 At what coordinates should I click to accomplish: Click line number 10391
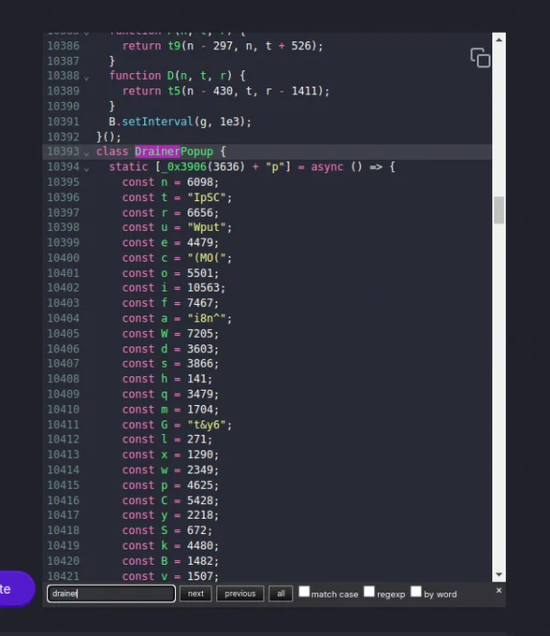(64, 122)
